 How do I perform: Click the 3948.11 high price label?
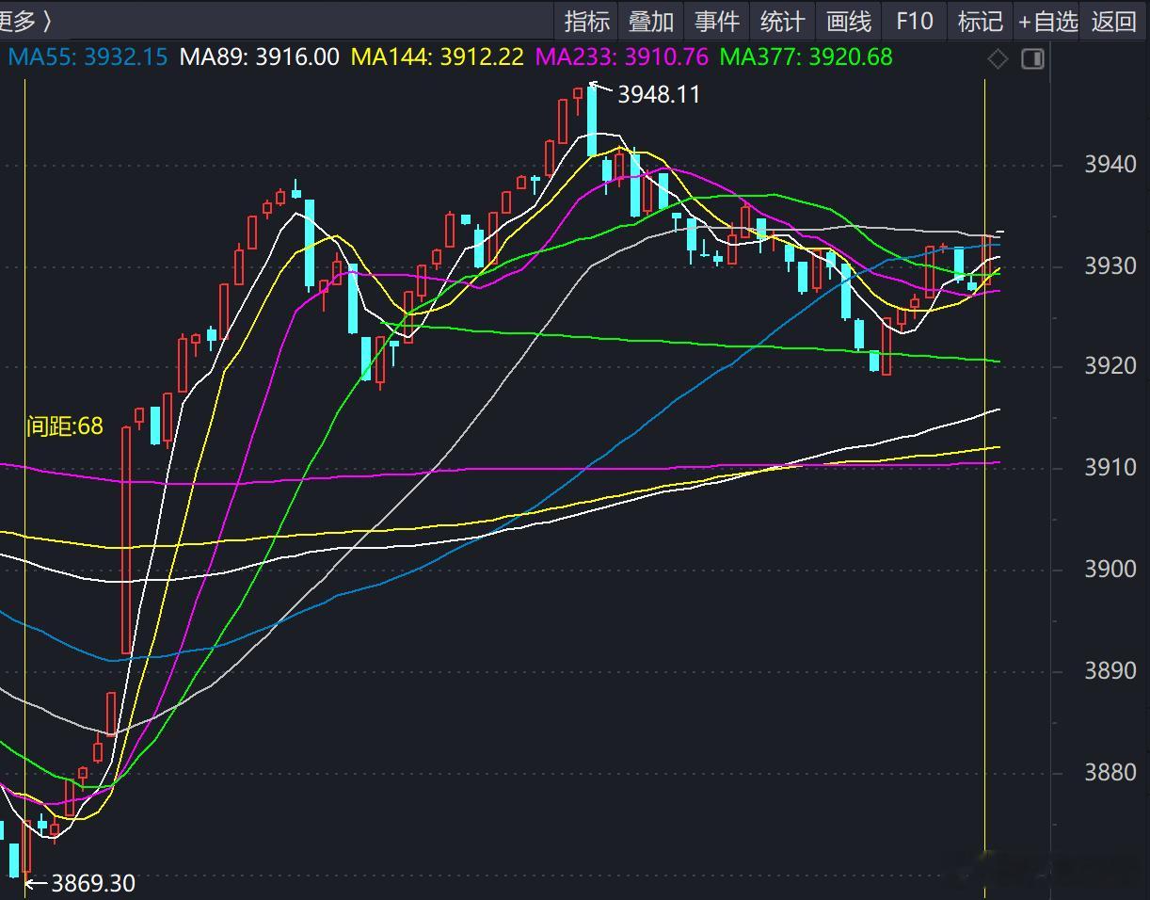tap(659, 94)
